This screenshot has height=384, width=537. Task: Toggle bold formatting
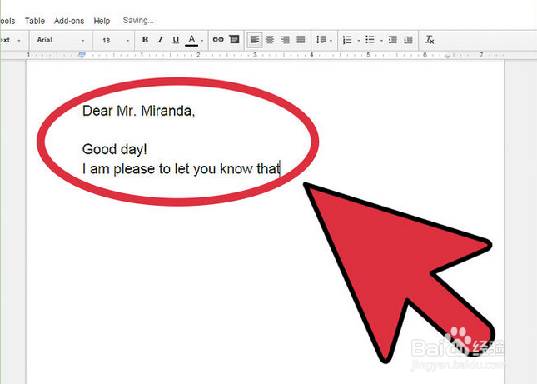pyautogui.click(x=145, y=40)
